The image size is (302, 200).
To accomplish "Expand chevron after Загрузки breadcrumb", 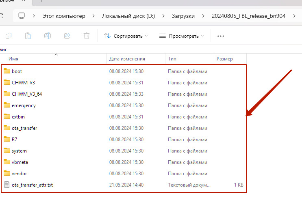I will point(203,16).
